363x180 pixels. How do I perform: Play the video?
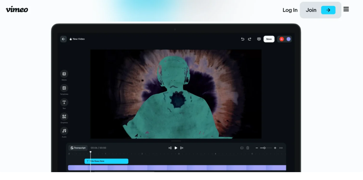coord(176,148)
